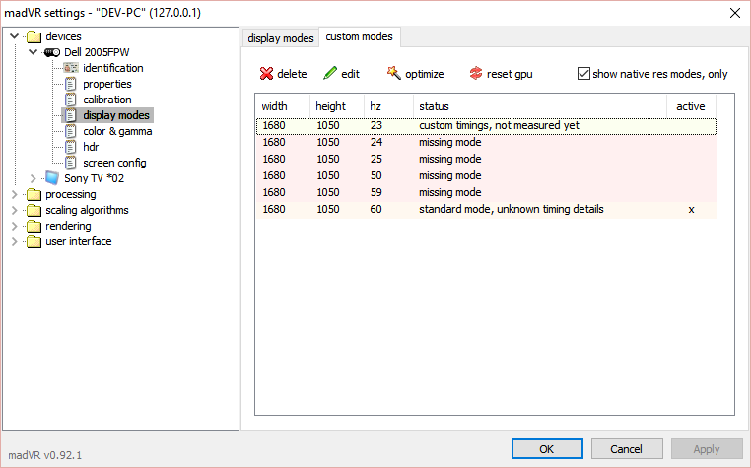Select the custom modes tab
The height and width of the screenshot is (468, 751).
pos(359,37)
